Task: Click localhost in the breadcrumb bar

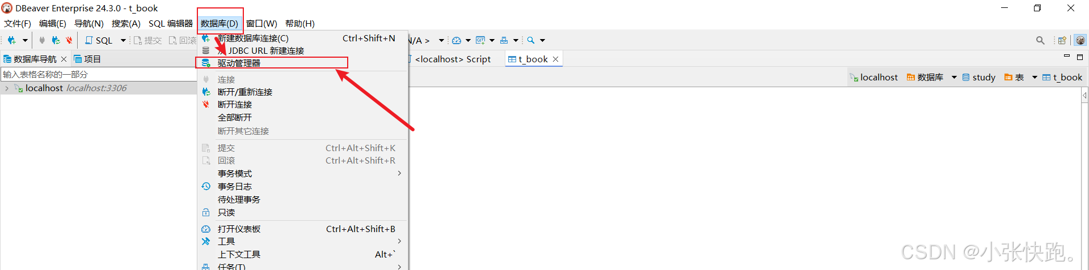Action: tap(873, 77)
